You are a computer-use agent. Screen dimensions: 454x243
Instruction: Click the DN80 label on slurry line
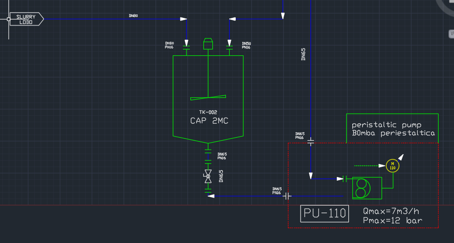point(133,15)
